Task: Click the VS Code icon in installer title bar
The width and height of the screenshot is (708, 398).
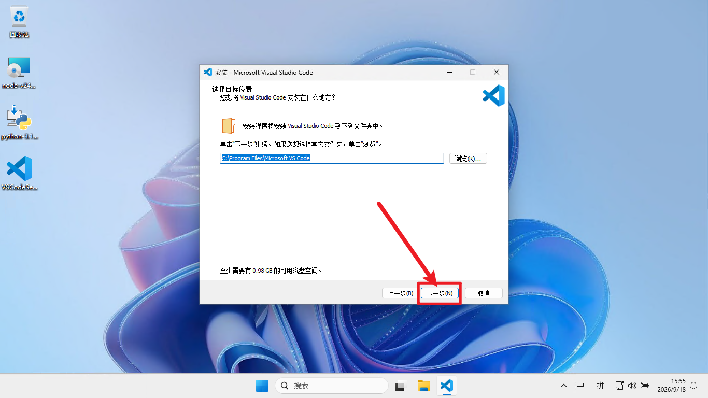Action: [x=208, y=72]
